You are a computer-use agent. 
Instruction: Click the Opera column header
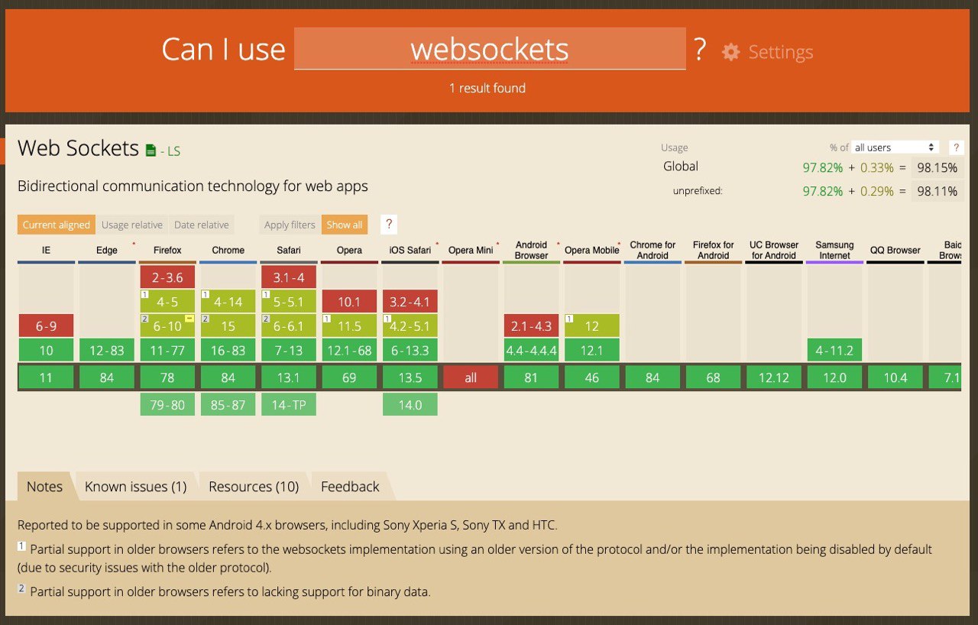tap(349, 251)
